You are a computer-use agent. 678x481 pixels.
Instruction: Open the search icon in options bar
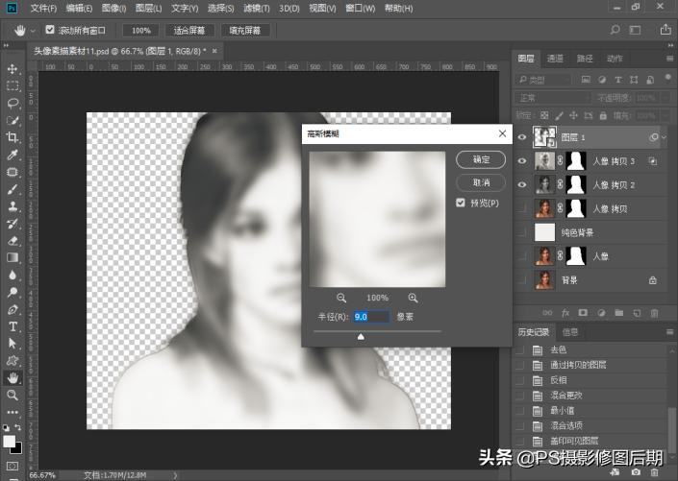pyautogui.click(x=615, y=30)
